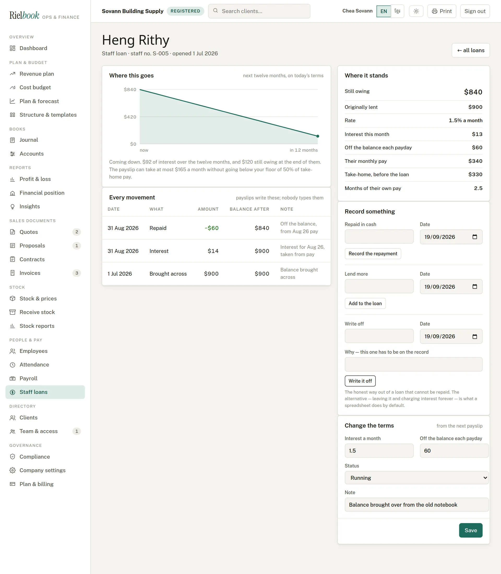Viewport: 501px width, 574px height.
Task: Open the Dashboard grid icon
Action: click(x=12, y=48)
